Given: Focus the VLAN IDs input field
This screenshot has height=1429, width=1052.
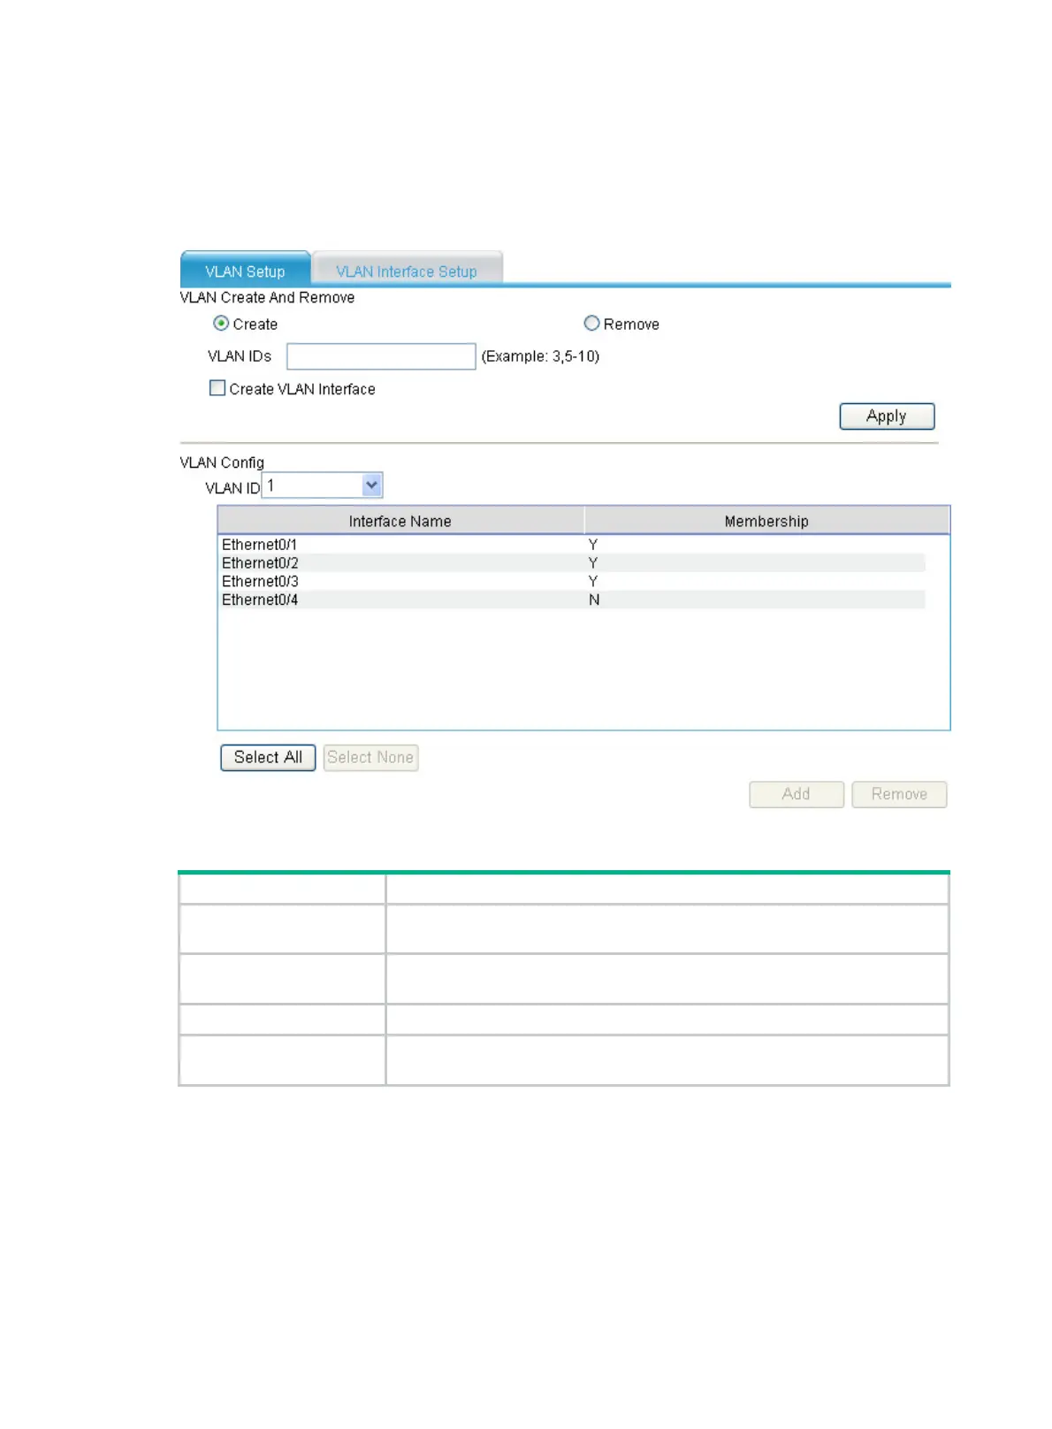Looking at the screenshot, I should [381, 356].
